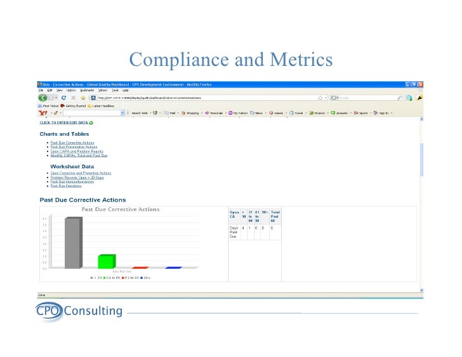Viewport: 462px width, 357px height.
Task: Click the Google search field
Action: [x=367, y=98]
